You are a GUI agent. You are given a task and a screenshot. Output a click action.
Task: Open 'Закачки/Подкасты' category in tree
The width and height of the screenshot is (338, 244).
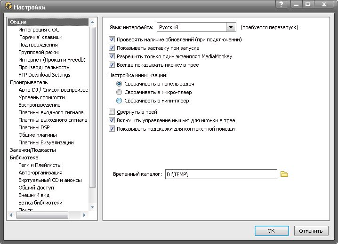pos(32,150)
